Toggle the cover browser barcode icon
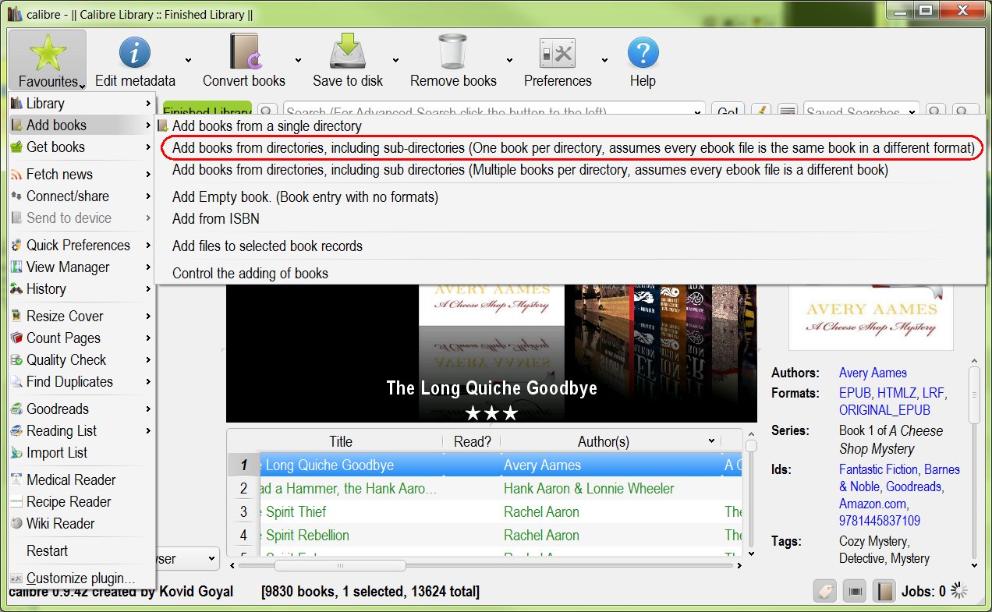Viewport: 992px width, 612px height. pyautogui.click(x=856, y=592)
